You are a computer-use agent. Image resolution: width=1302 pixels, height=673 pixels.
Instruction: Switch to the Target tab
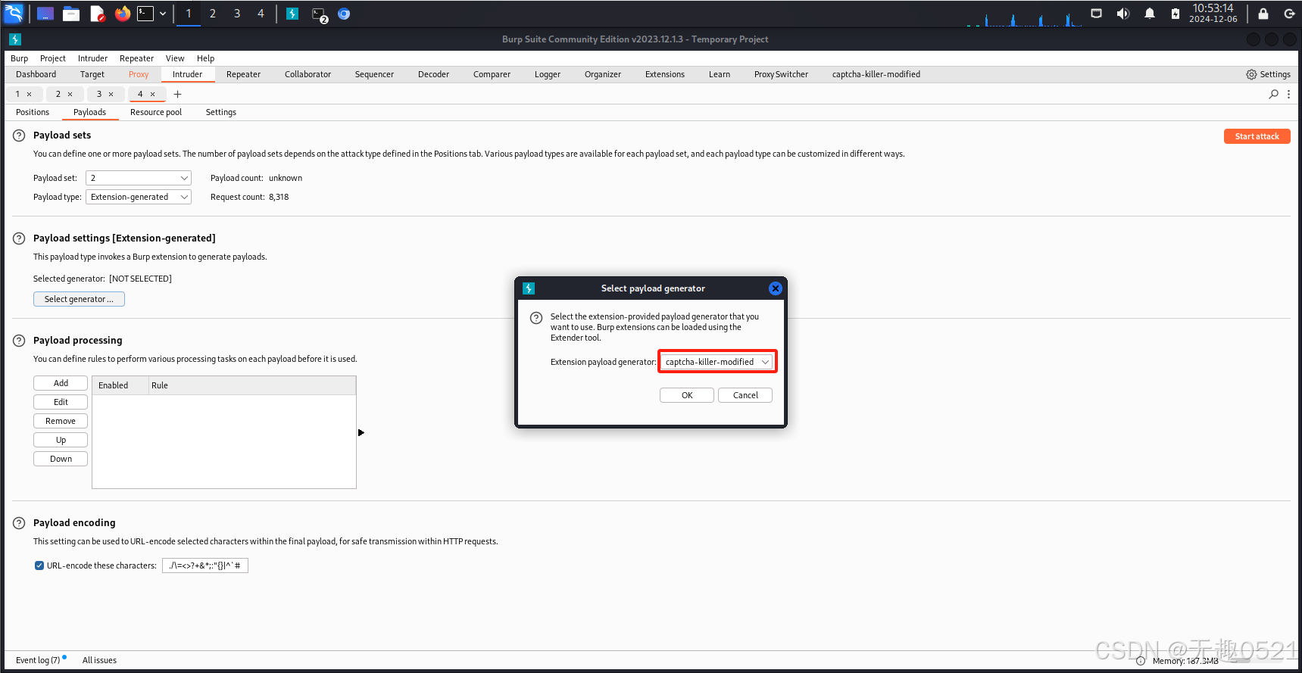(x=92, y=74)
